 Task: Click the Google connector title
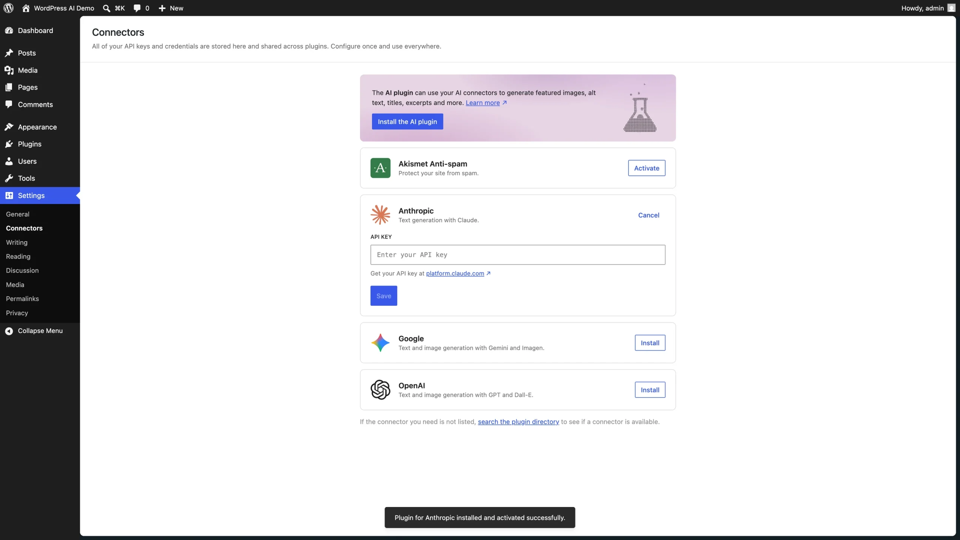coord(411,339)
